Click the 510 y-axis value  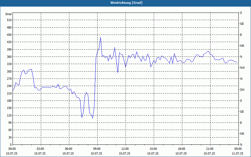coord(9,20)
